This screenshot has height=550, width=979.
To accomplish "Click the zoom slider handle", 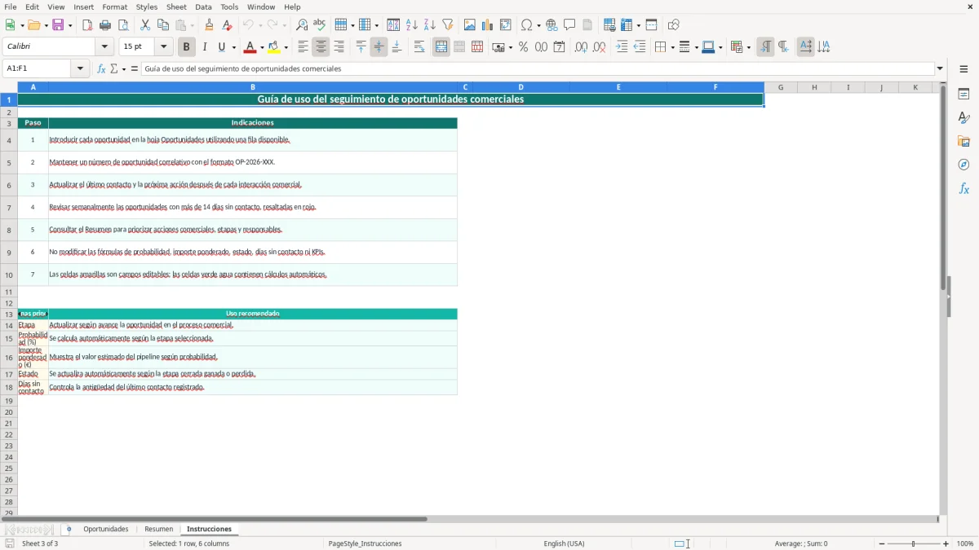I will point(914,543).
